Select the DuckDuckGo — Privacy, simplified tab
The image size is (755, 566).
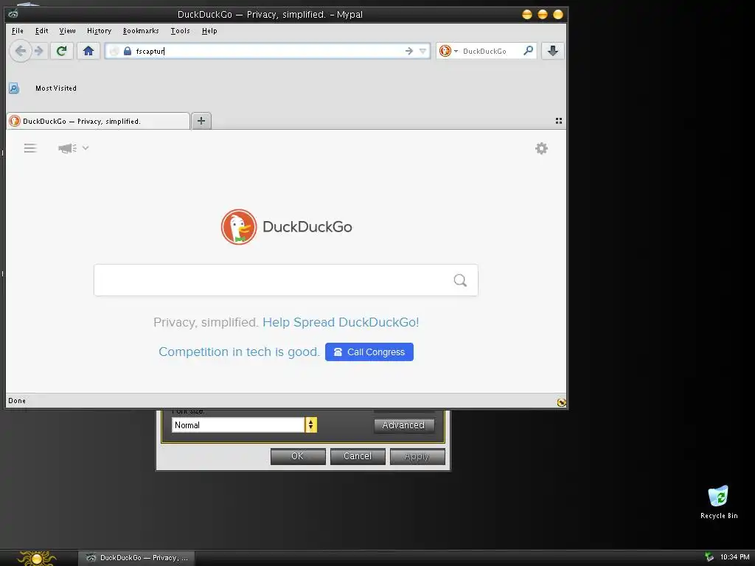98,122
